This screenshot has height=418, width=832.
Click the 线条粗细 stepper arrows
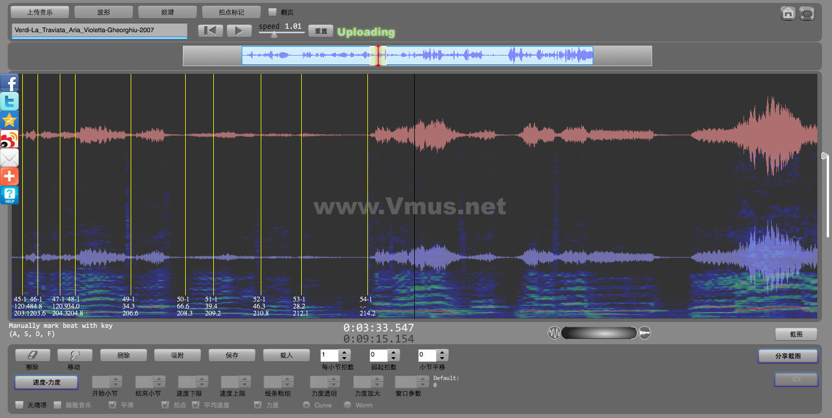point(288,382)
